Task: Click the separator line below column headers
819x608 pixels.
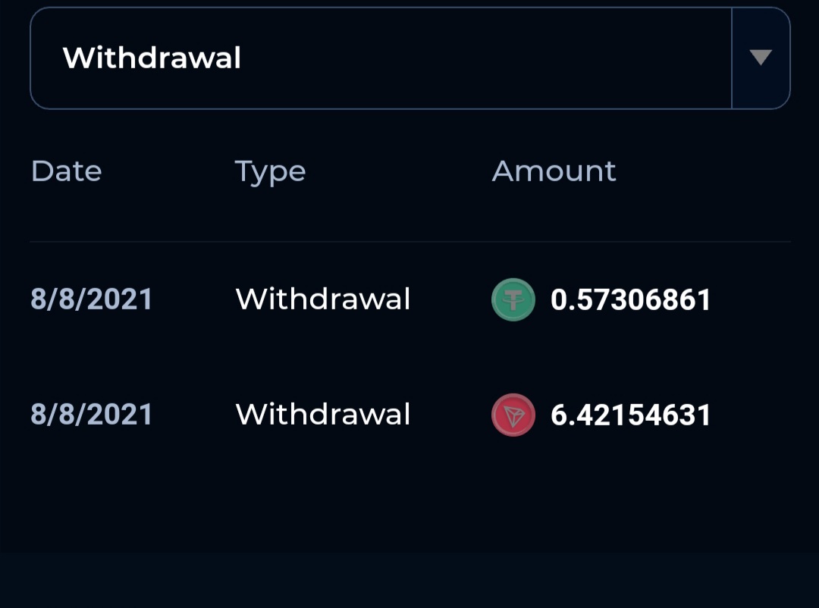Action: [x=409, y=242]
